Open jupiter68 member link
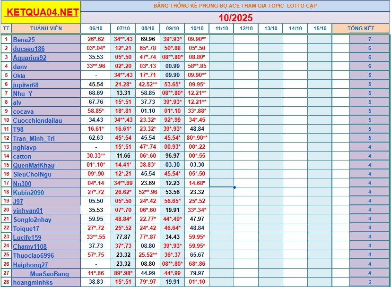 click(x=26, y=84)
